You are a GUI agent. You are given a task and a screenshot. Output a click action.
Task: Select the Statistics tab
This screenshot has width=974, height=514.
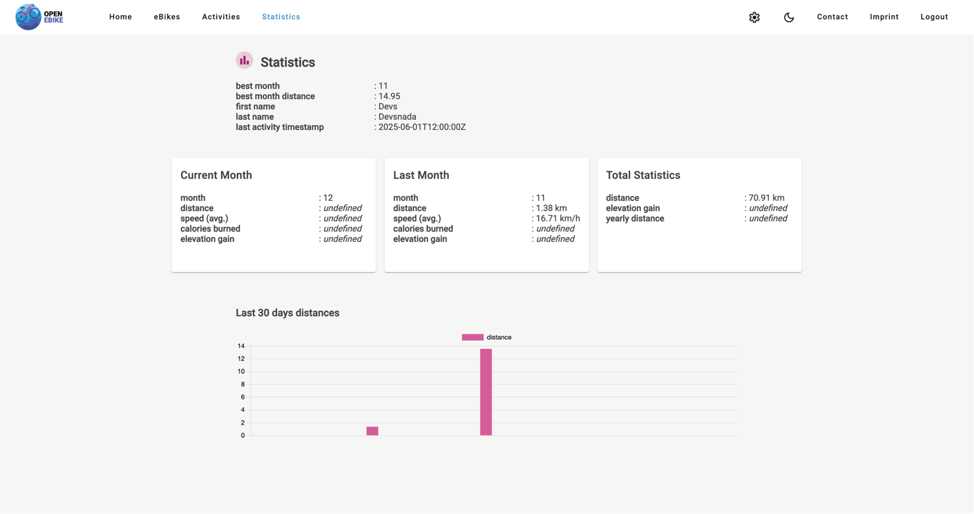pos(281,17)
